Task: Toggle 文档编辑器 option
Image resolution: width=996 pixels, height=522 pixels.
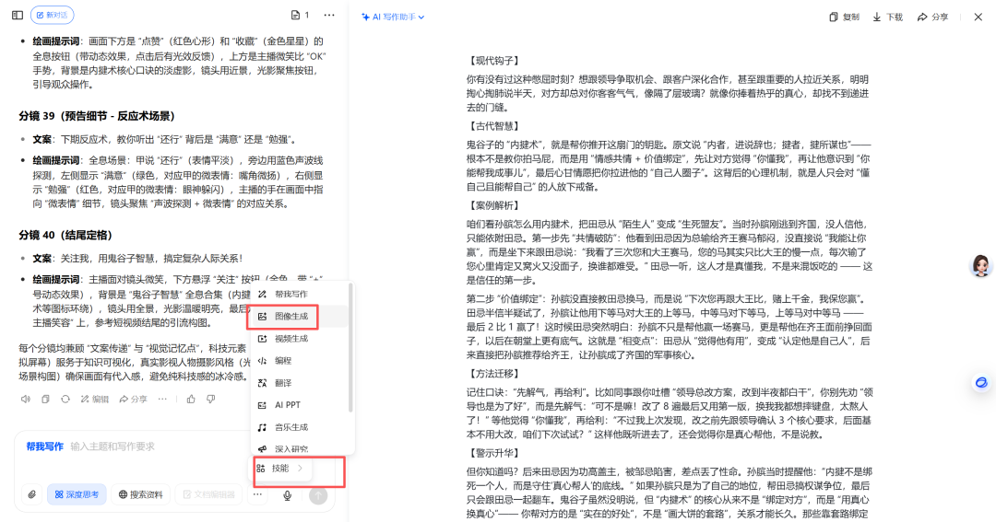Action: click(x=208, y=494)
